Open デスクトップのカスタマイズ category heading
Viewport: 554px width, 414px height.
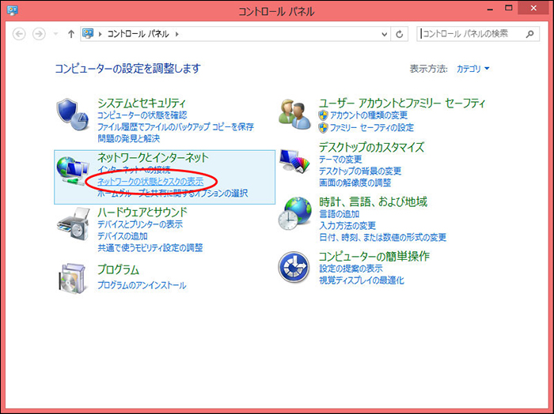pyautogui.click(x=371, y=147)
